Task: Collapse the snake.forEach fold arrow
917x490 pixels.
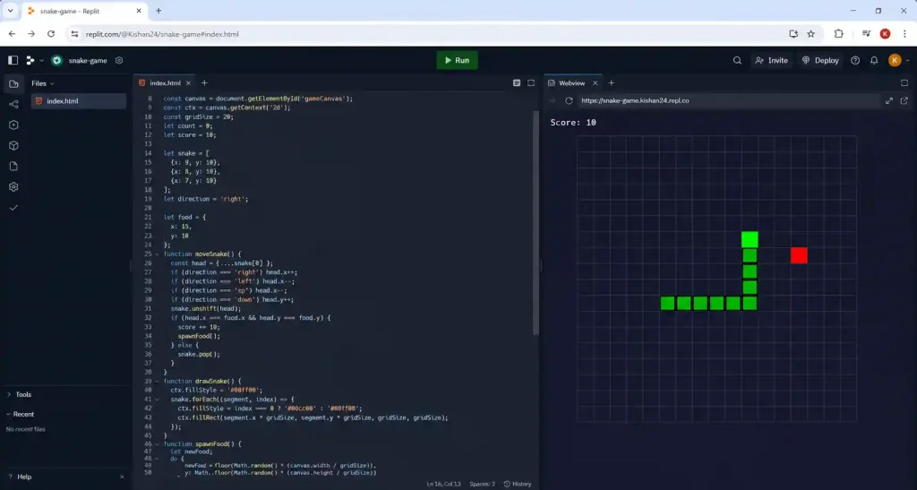Action: click(x=157, y=400)
